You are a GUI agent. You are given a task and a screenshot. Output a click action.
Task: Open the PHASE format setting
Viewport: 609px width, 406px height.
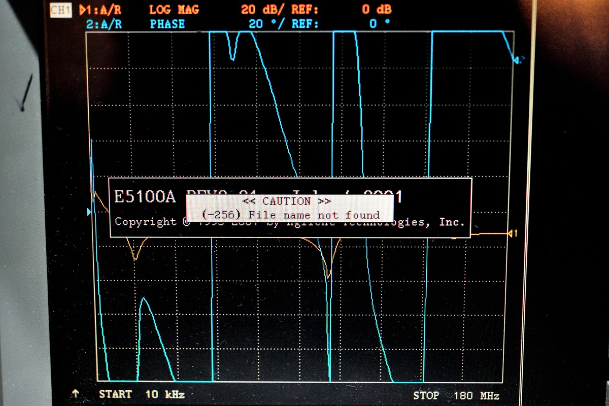click(167, 24)
